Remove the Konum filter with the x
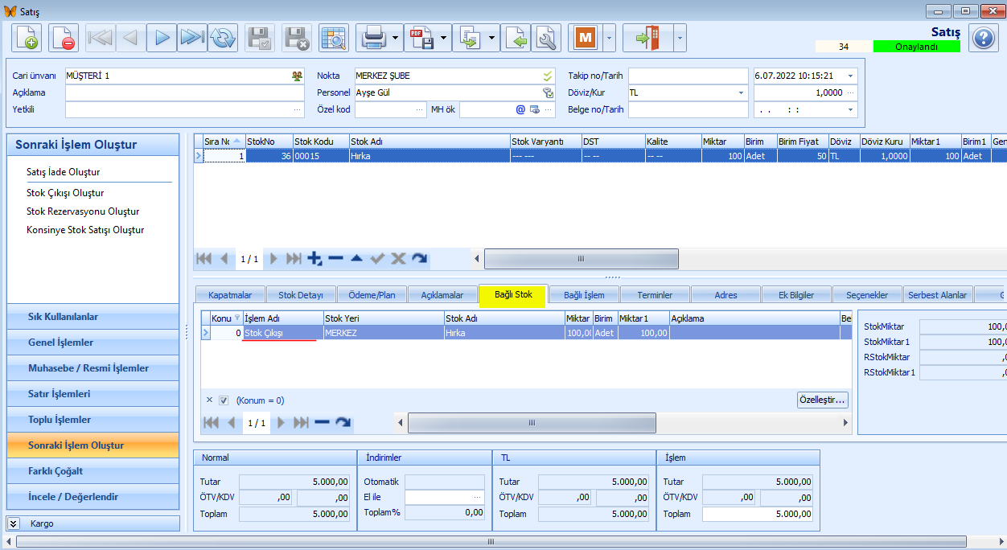The image size is (1007, 550). coord(210,400)
